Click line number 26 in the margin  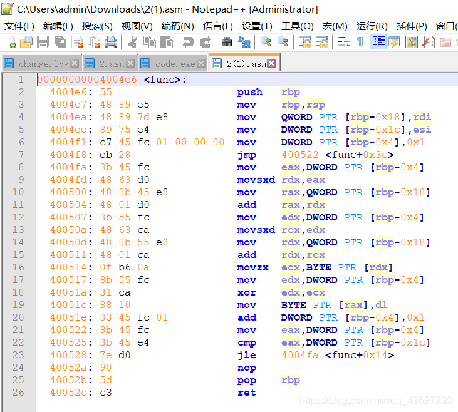(18, 393)
